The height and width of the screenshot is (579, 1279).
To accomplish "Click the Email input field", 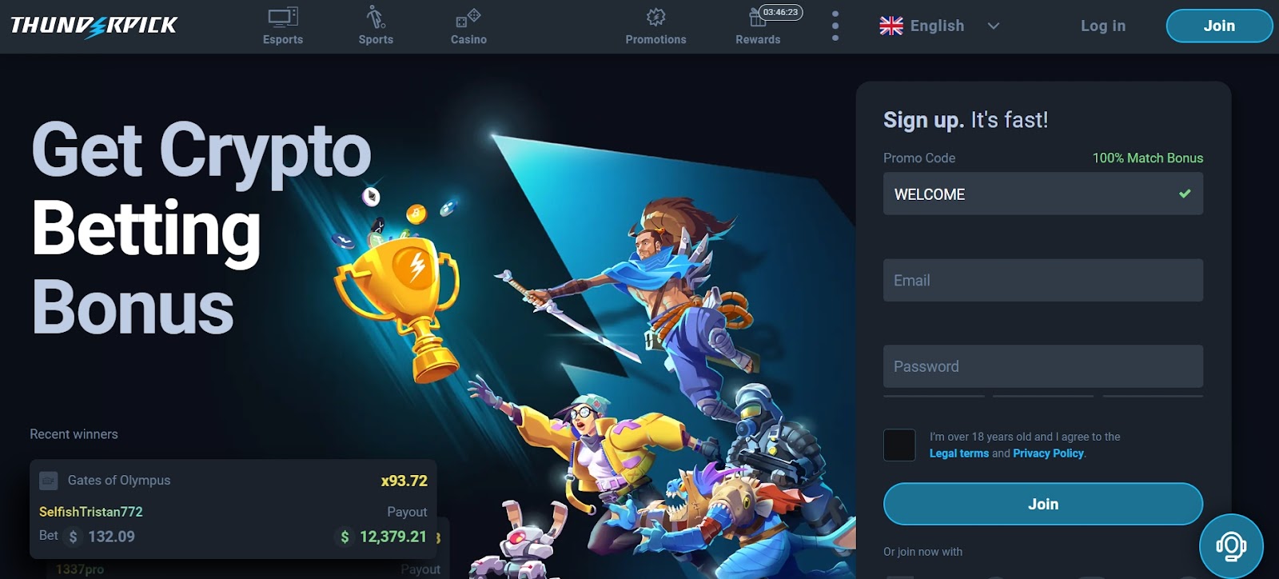I will tap(1043, 280).
